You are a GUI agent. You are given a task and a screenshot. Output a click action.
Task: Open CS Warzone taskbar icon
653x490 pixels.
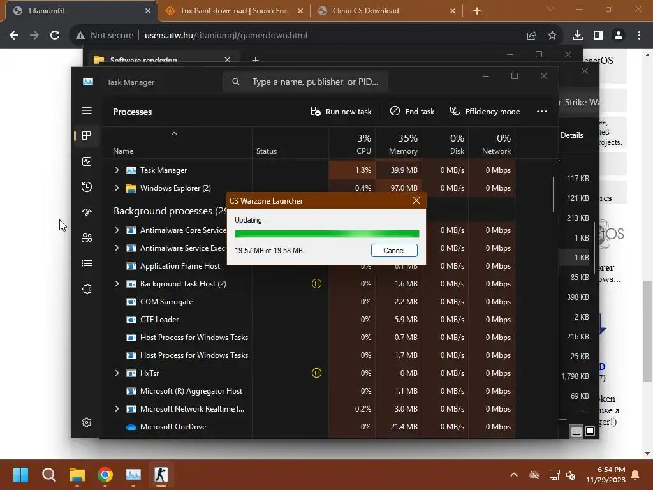click(x=161, y=475)
